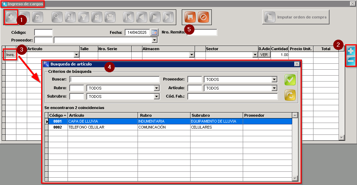This screenshot has height=185, width=357.
Task: Expand the Sector dropdown in grid row
Action: (x=255, y=55)
